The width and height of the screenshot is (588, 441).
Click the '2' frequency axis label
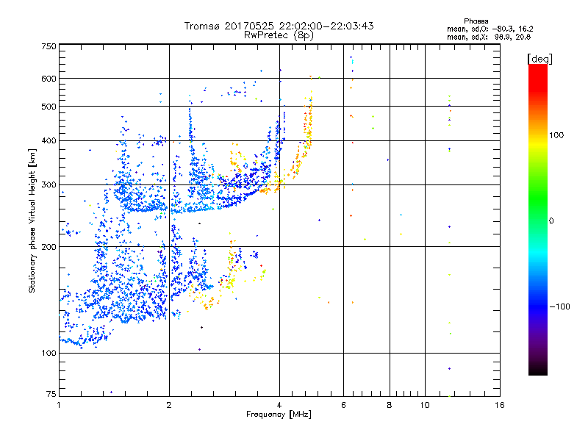pos(169,405)
